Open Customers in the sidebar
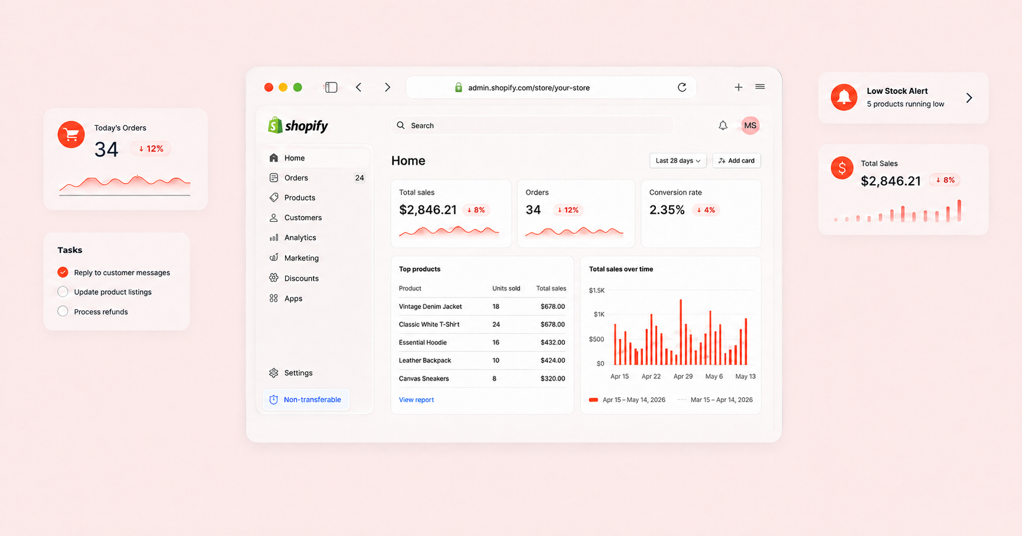This screenshot has height=536, width=1022. pyautogui.click(x=316, y=217)
